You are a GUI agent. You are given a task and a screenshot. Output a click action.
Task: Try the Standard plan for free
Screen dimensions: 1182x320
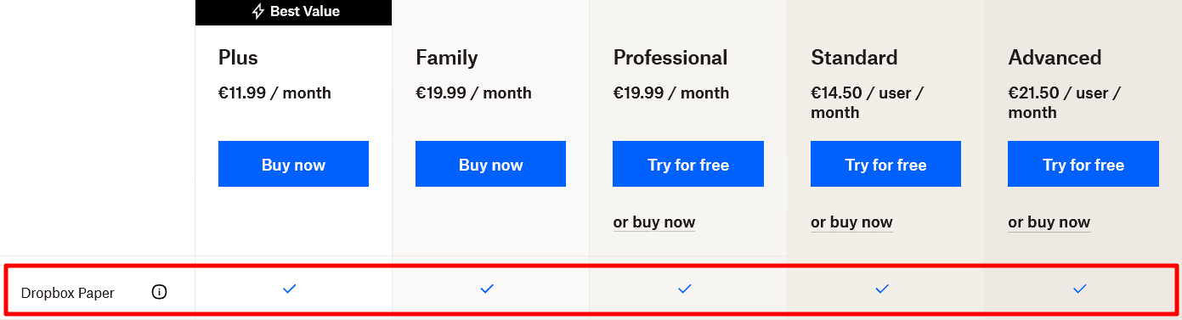885,164
